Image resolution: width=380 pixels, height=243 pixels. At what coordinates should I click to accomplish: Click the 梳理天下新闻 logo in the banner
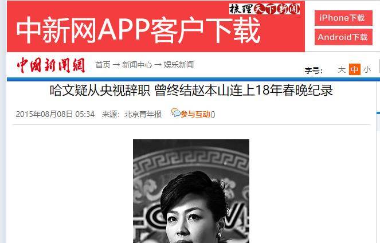[x=264, y=9]
